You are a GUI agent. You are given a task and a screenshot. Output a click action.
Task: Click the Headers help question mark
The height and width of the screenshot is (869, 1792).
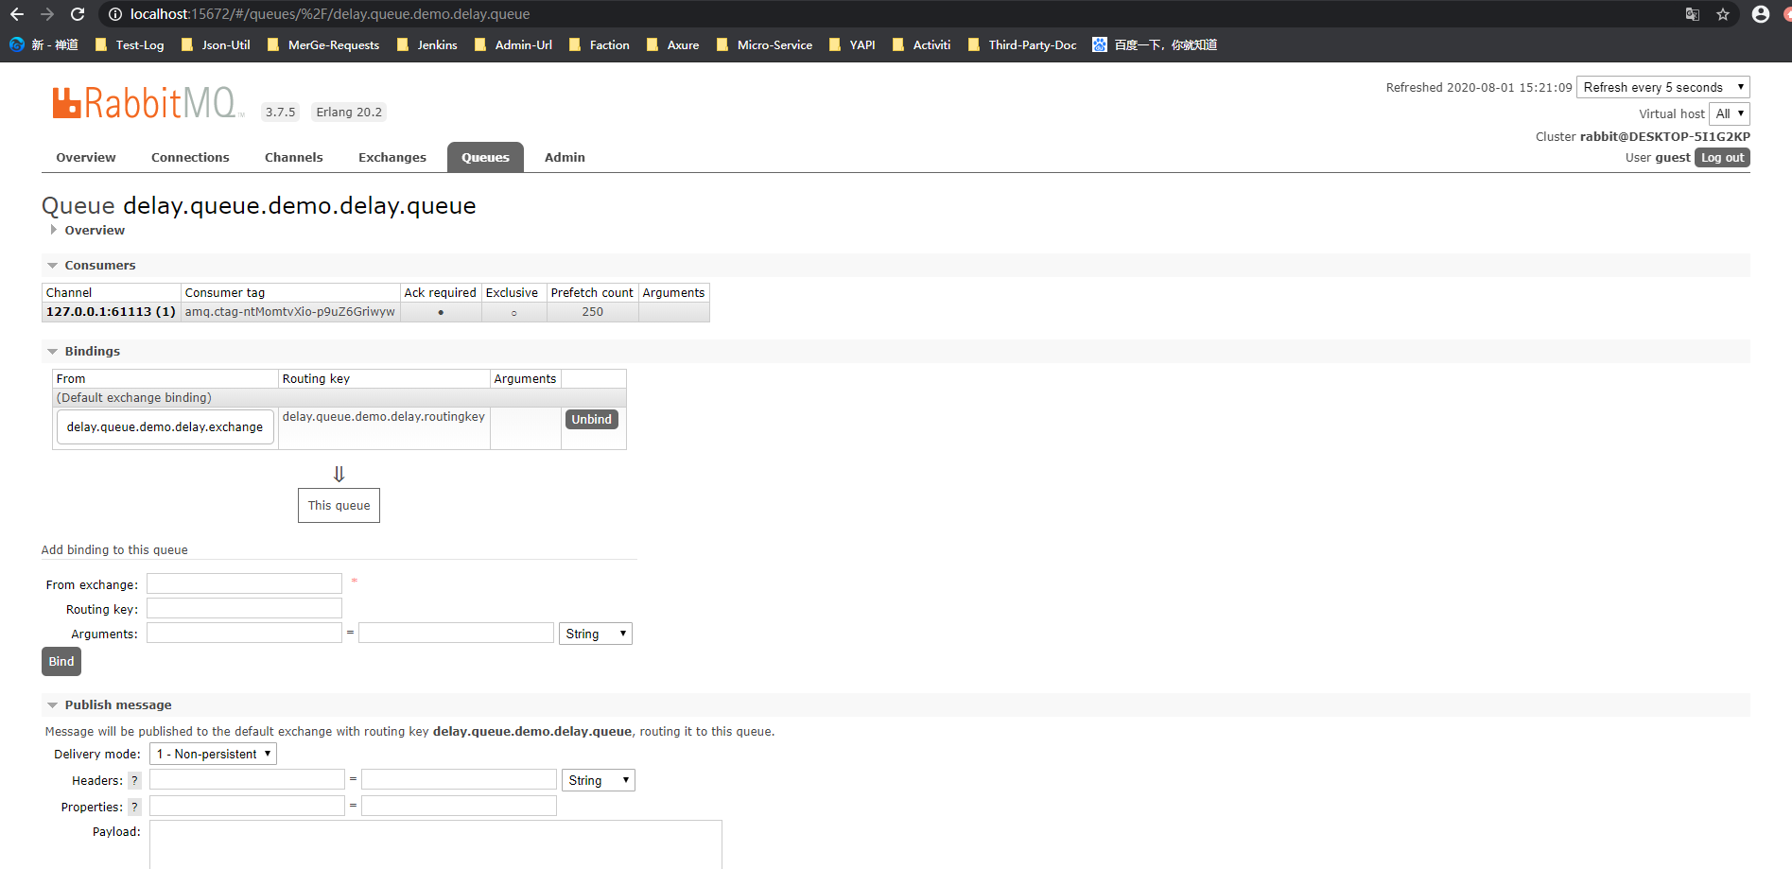pos(134,781)
